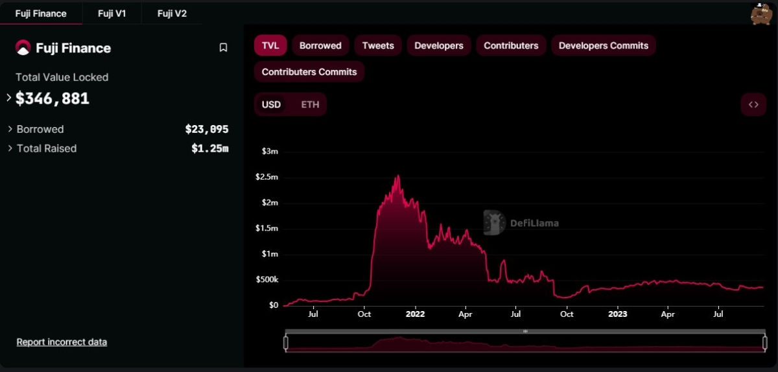Toggle the Contributers chart metric
The image size is (778, 372).
click(x=511, y=45)
